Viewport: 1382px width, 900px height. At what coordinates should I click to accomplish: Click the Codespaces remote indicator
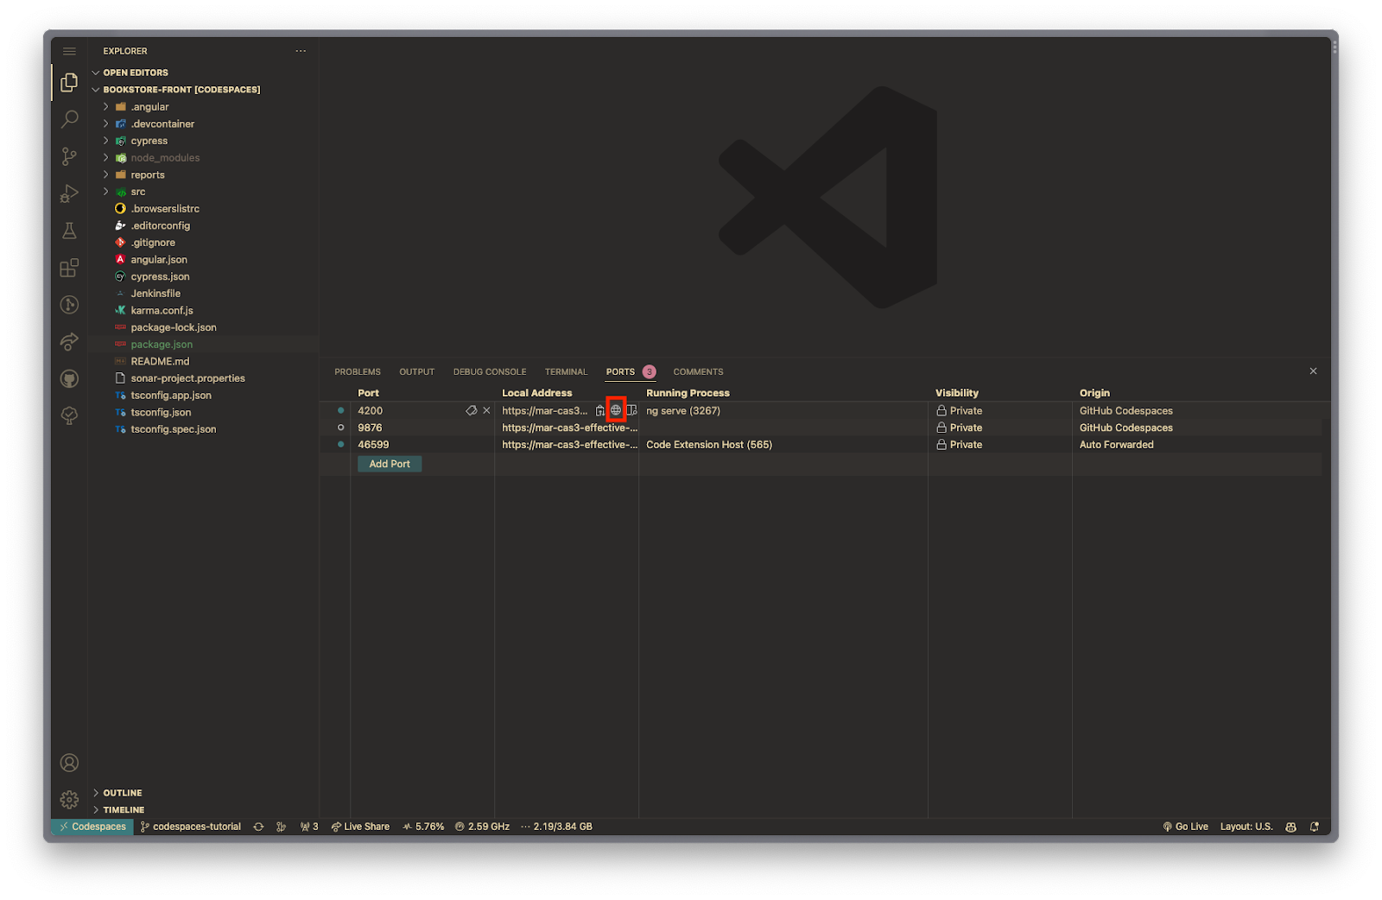point(92,827)
